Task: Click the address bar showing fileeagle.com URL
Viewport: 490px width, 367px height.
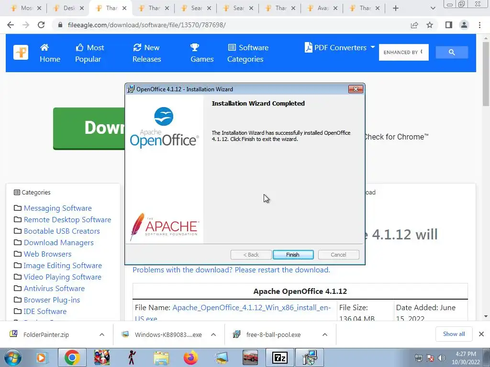Action: pyautogui.click(x=231, y=25)
